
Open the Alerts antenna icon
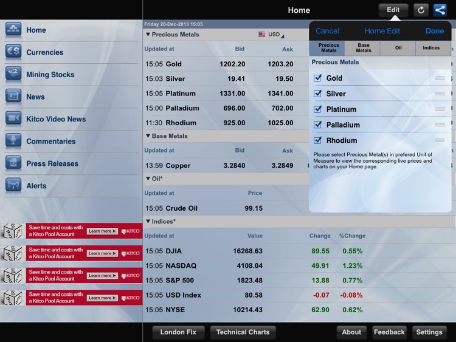click(13, 185)
